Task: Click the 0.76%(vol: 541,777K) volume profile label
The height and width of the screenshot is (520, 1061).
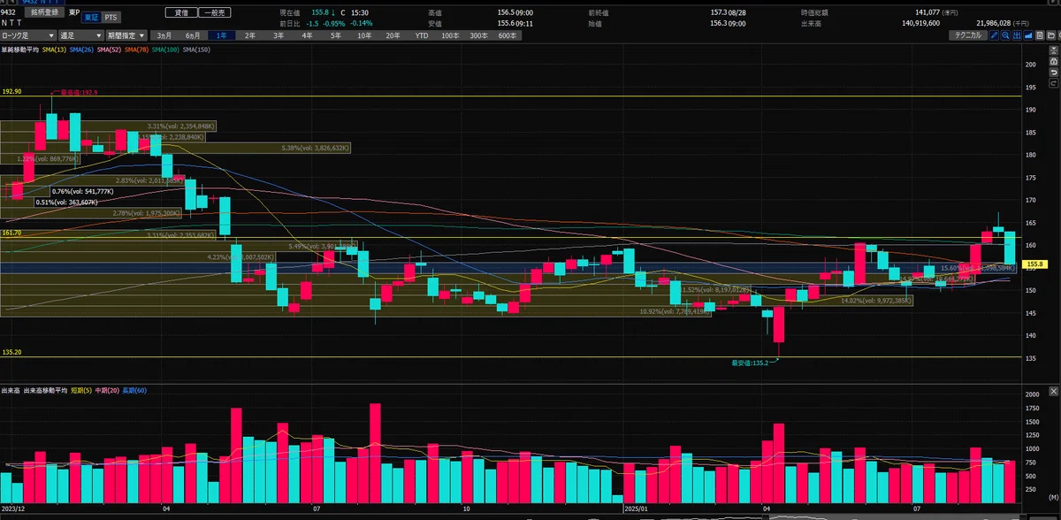Action: [x=82, y=191]
